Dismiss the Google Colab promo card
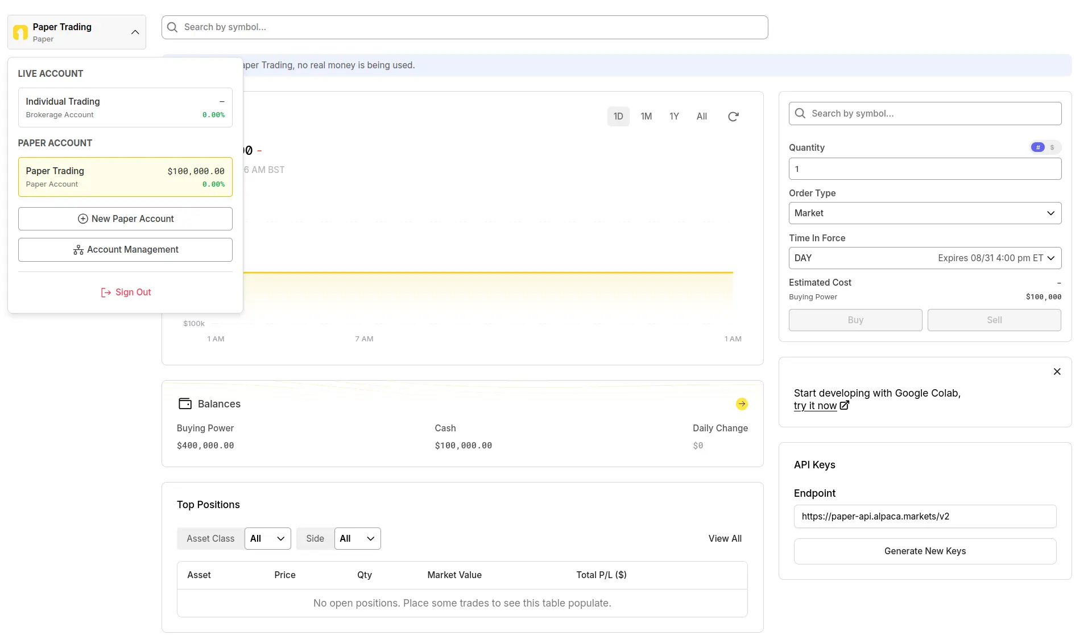Screen dimensions: 1092x643 point(1057,372)
